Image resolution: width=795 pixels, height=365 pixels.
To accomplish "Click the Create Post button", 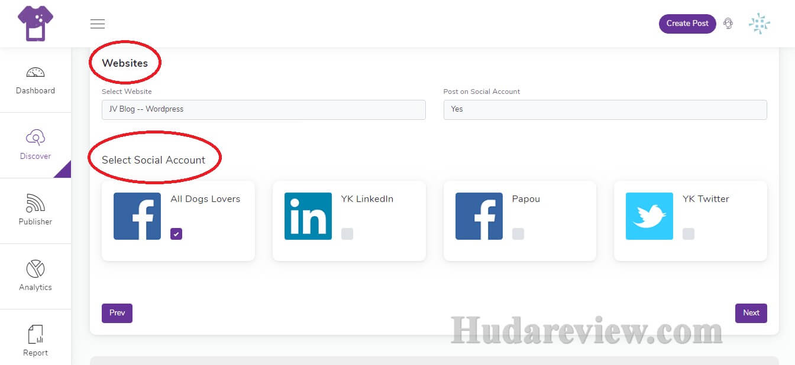I will tap(687, 24).
